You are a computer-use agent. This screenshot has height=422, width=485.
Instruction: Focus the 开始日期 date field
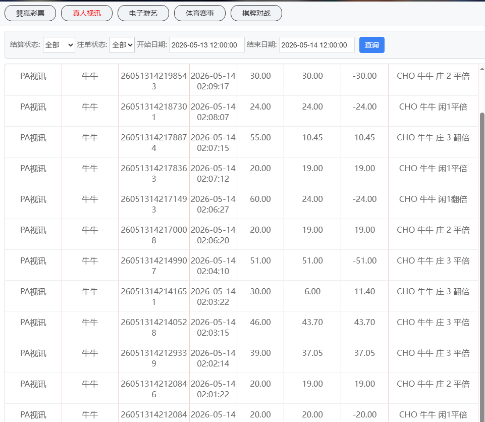click(206, 45)
